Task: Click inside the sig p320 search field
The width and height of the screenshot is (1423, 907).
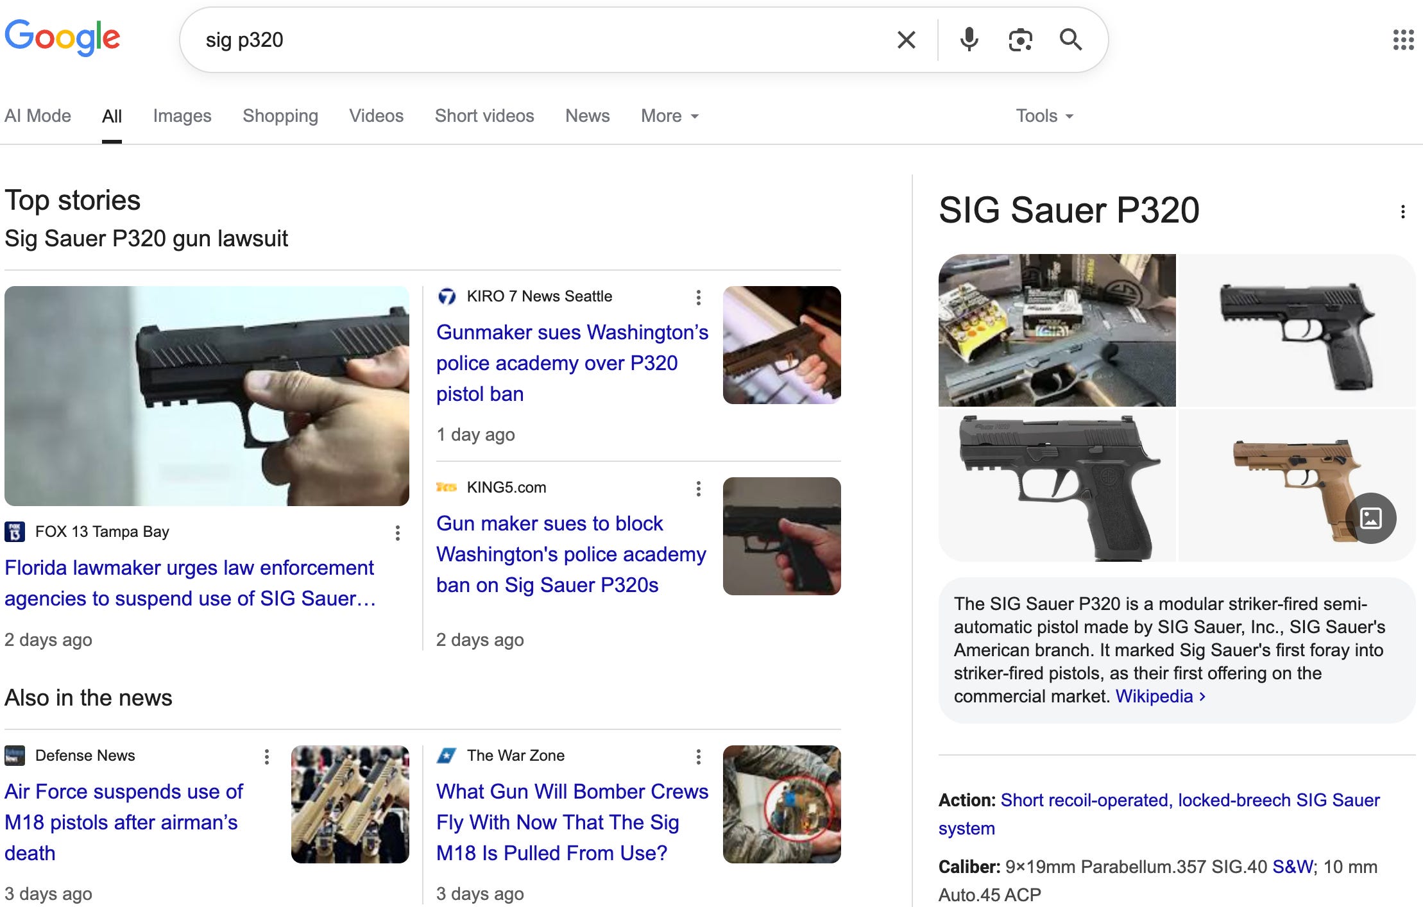Action: [513, 40]
